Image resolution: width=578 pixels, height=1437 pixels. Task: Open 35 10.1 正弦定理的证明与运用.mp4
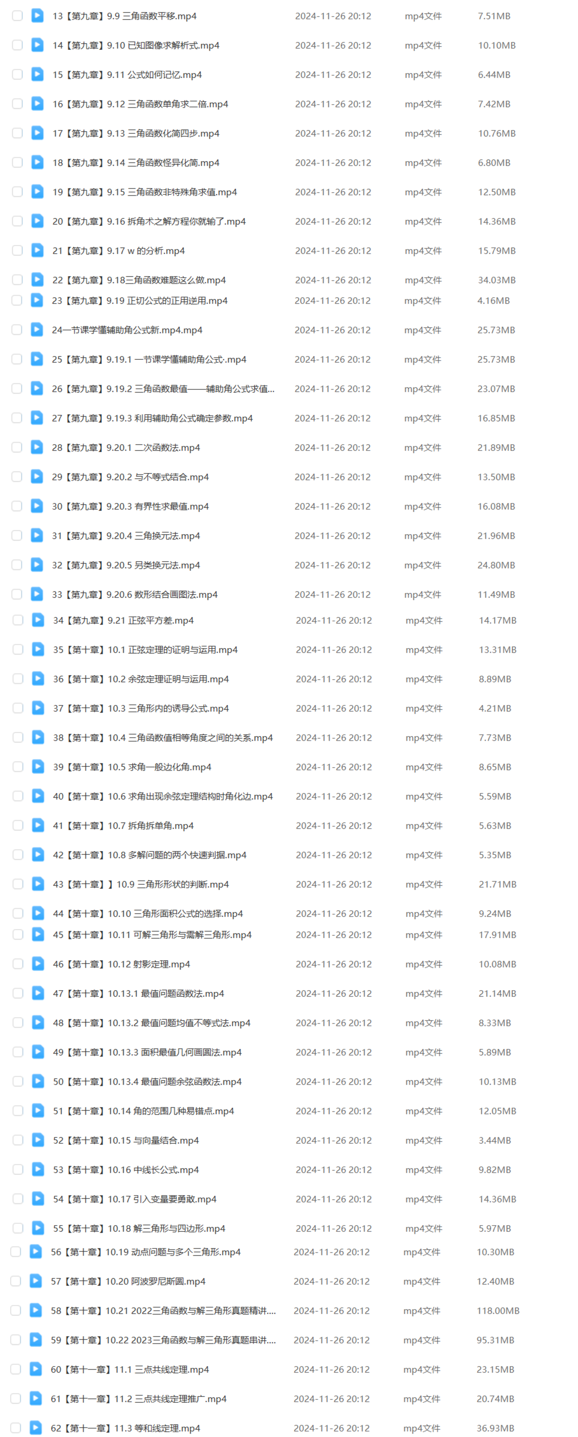pyautogui.click(x=145, y=649)
